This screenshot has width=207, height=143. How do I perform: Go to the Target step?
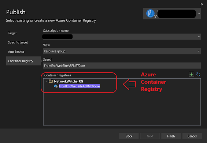pos(12,33)
